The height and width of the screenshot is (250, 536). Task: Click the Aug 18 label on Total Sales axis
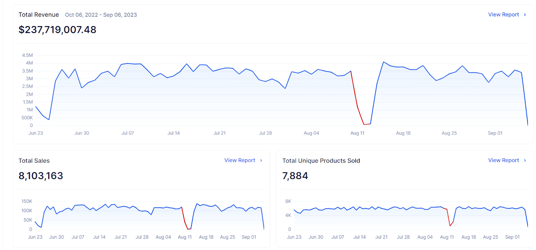[x=206, y=237]
